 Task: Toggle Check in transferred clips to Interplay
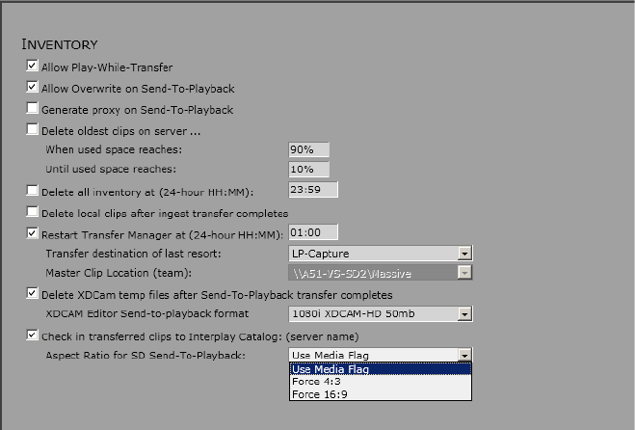coord(32,336)
